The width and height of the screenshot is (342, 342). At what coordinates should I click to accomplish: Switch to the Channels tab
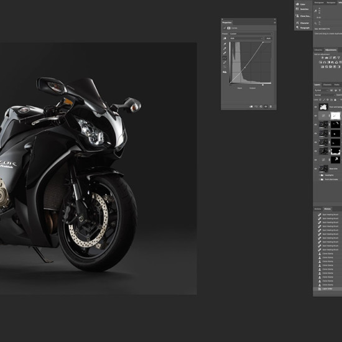click(327, 85)
